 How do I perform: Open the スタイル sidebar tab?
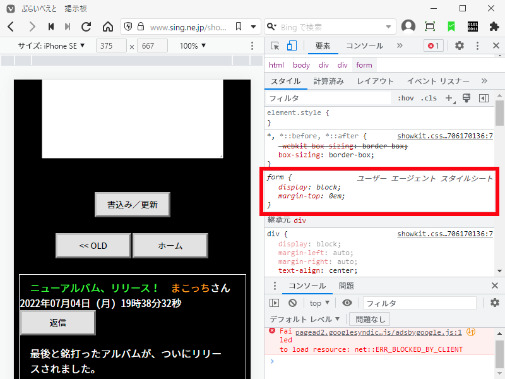[286, 81]
